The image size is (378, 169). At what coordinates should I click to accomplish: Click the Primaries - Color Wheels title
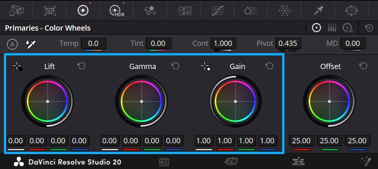click(x=48, y=28)
